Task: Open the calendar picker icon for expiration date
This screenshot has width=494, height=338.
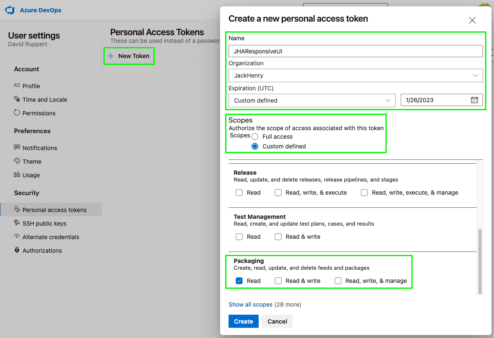Action: [474, 100]
